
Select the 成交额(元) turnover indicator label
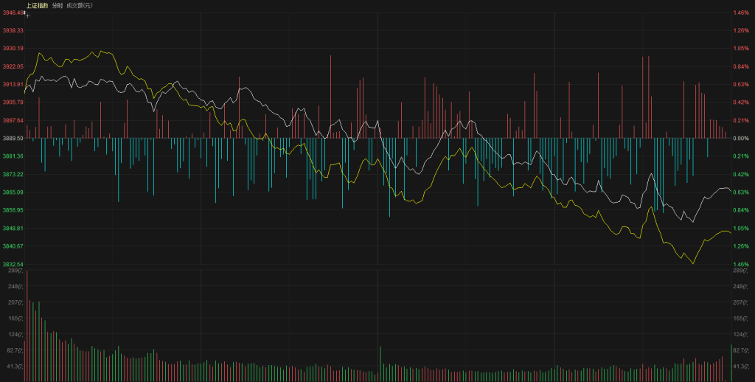(79, 5)
